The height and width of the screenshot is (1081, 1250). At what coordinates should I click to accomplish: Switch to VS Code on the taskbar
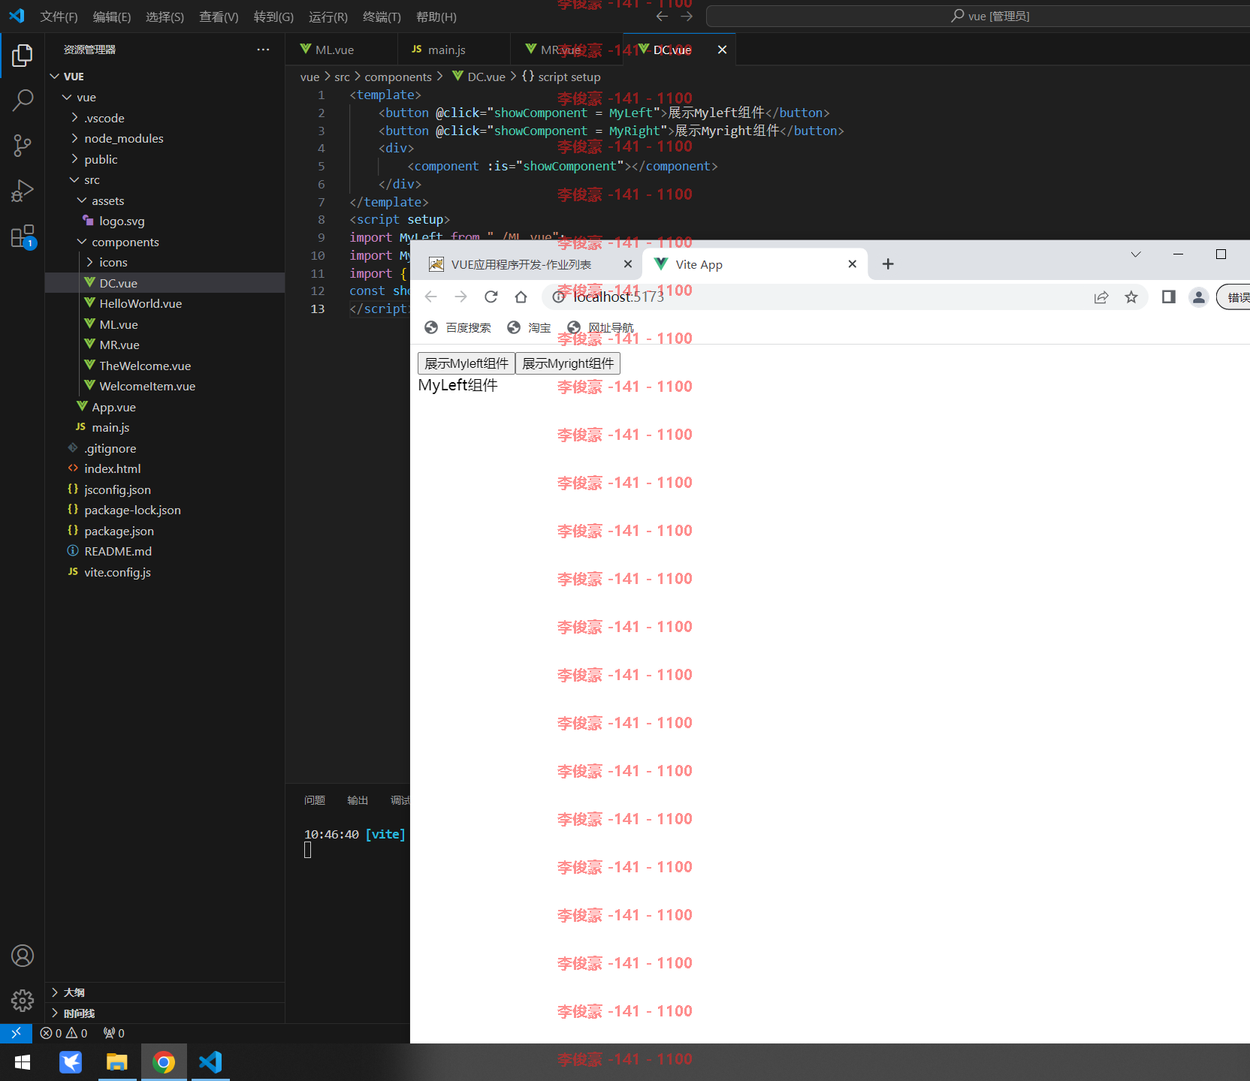click(210, 1062)
